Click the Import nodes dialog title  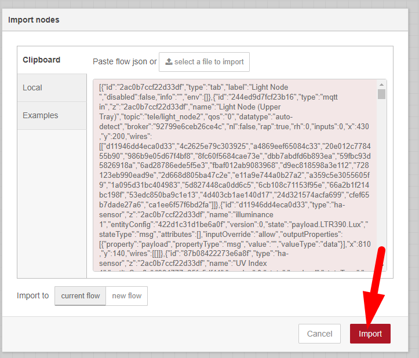click(34, 20)
